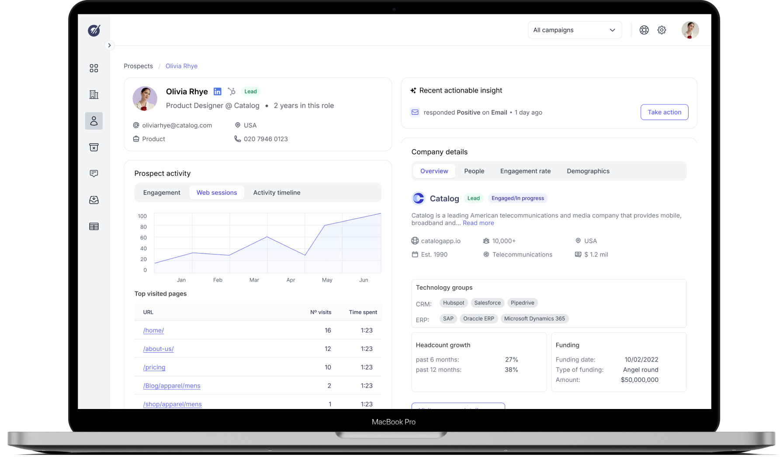Screen dimensions: 783x457
Task: Open the chat messages icon in sidebar
Action: [x=94, y=174]
